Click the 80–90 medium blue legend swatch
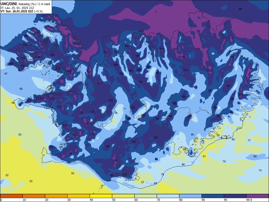This screenshot has width=269, height=202. point(190,196)
